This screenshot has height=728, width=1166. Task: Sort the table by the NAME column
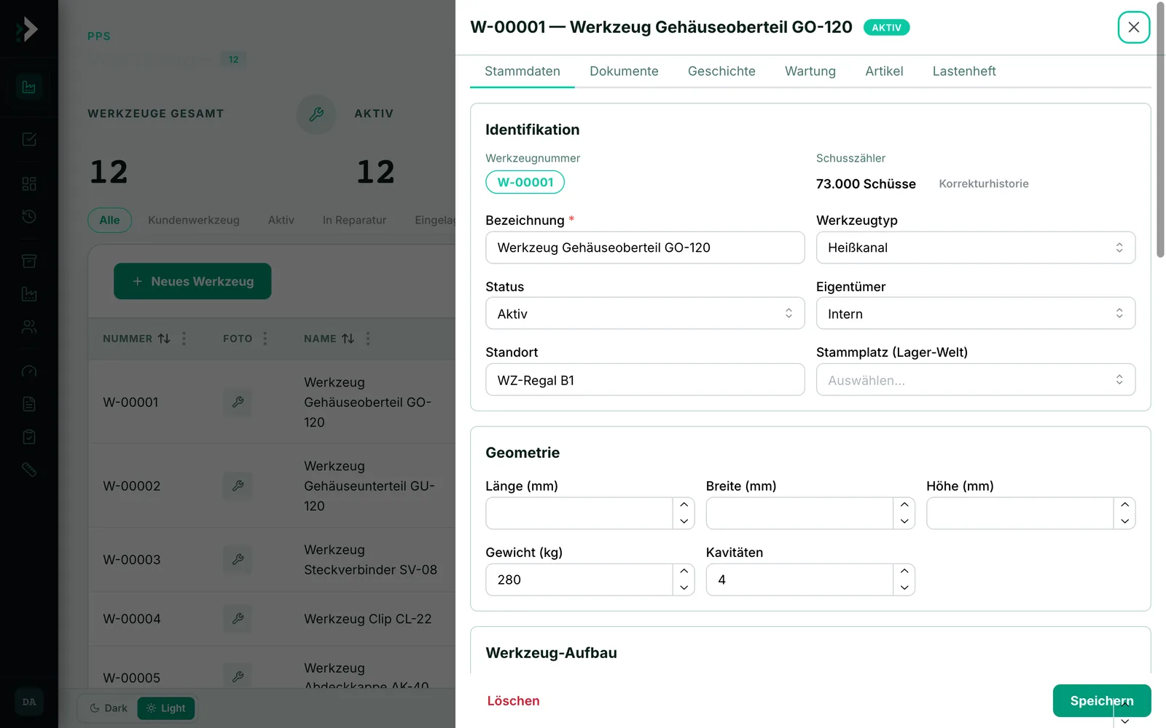coord(348,339)
